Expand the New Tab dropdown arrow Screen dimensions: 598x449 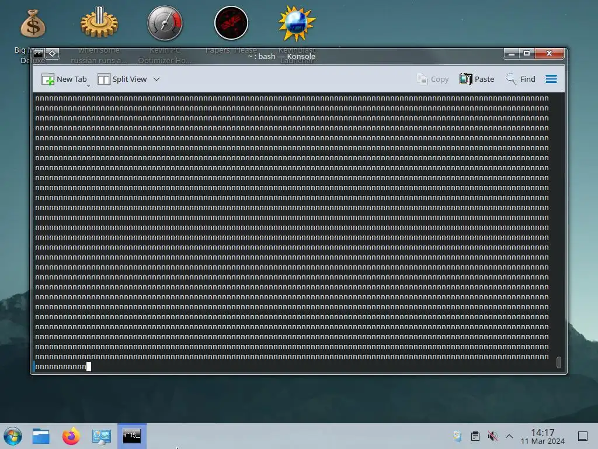pos(88,85)
